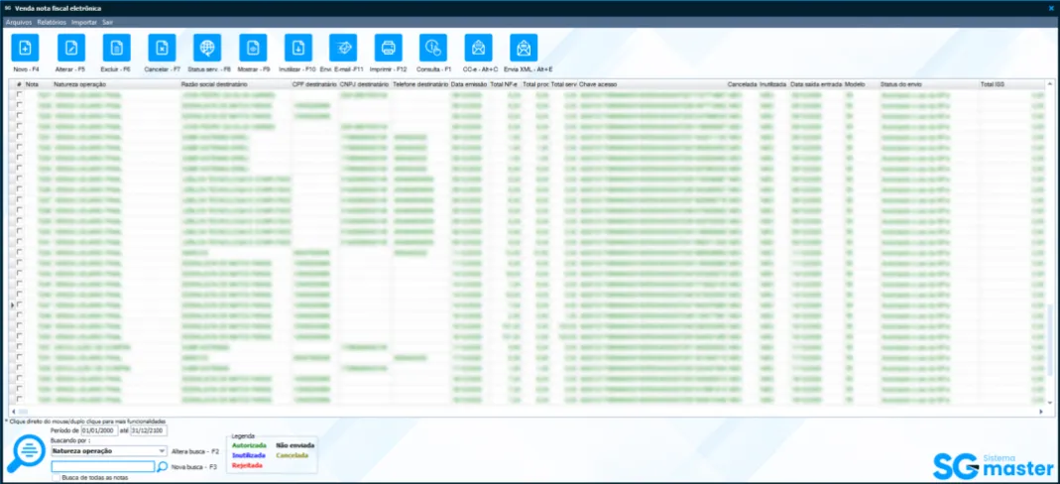
Task: Click the 'até' end date field
Action: [149, 429]
